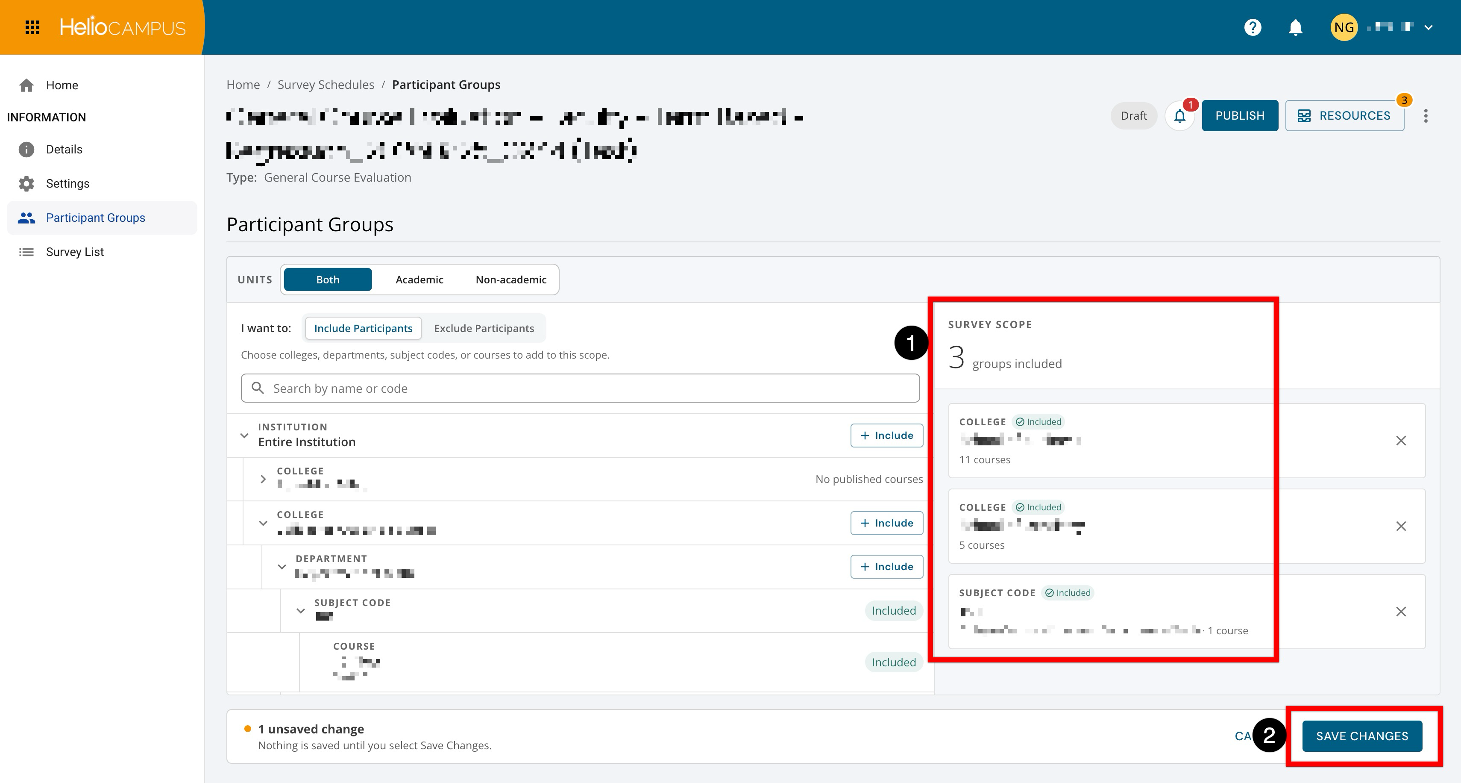Click the NG user avatar
Viewport: 1461px width, 783px height.
(x=1344, y=27)
